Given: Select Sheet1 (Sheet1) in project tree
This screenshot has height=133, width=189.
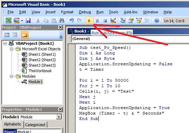Looking at the screenshot, I should point(42,54).
